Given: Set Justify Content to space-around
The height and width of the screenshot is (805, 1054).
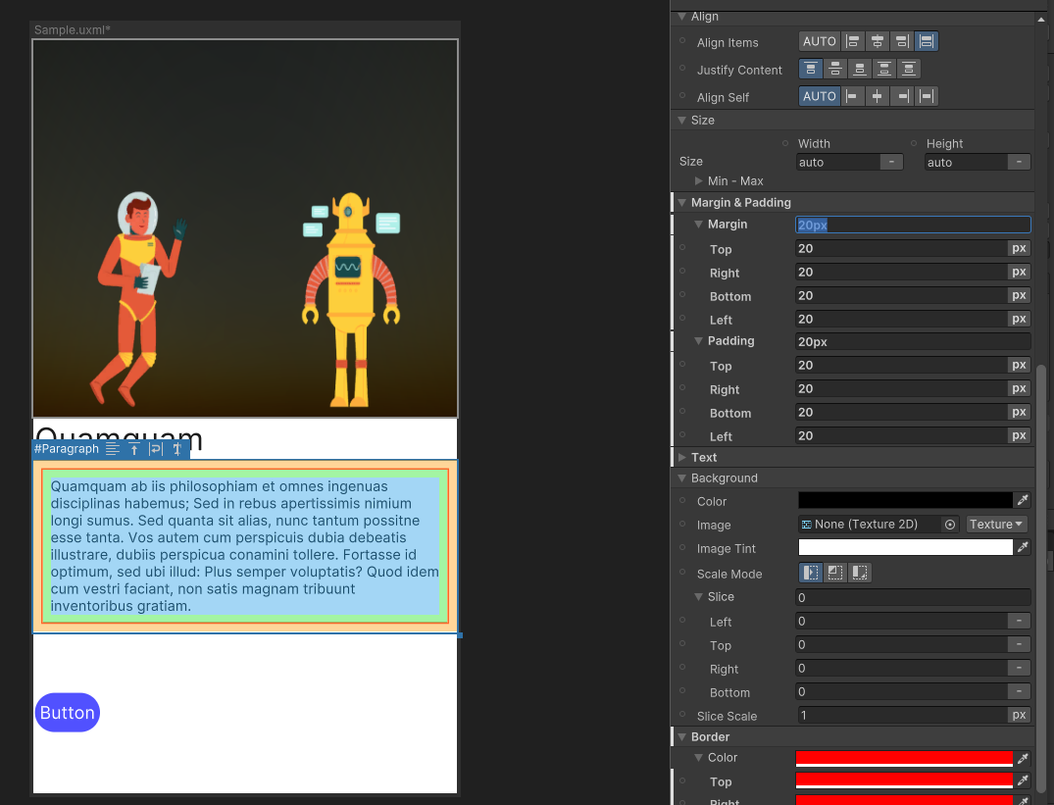Looking at the screenshot, I should click(909, 70).
